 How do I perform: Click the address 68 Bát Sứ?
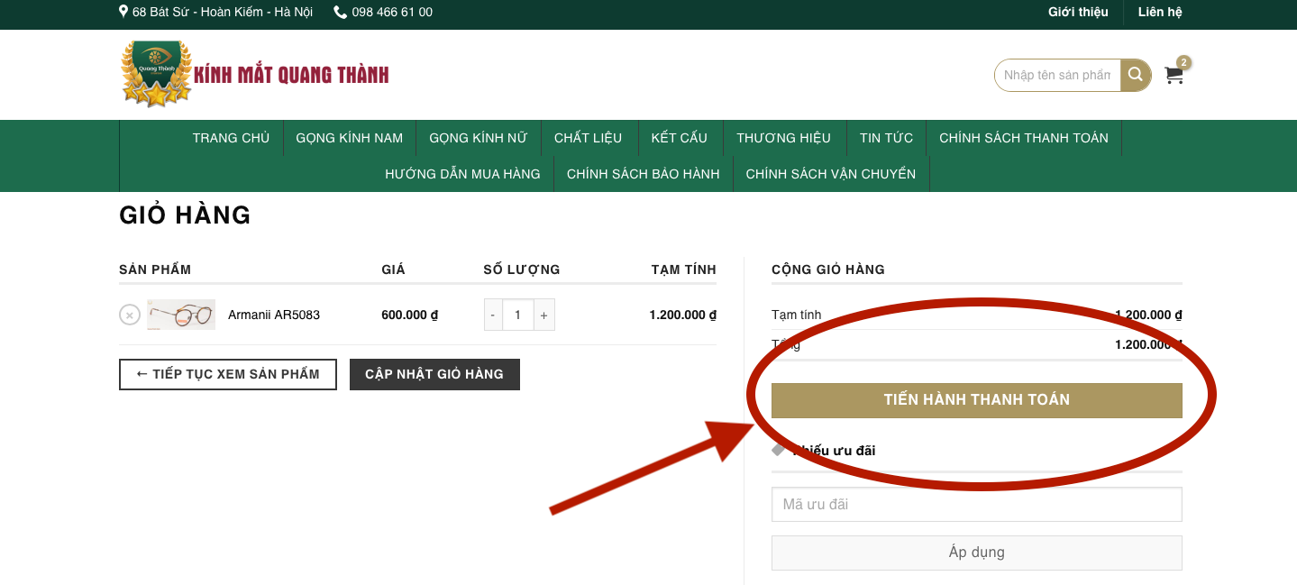(216, 13)
